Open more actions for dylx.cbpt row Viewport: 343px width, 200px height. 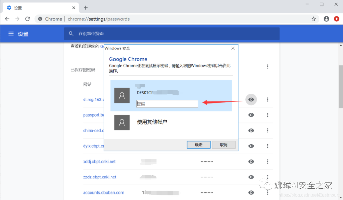pyautogui.click(x=267, y=146)
